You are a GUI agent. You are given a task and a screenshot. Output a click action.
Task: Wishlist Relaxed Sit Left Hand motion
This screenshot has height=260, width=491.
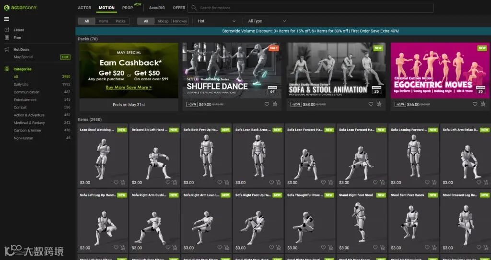[x=168, y=182]
